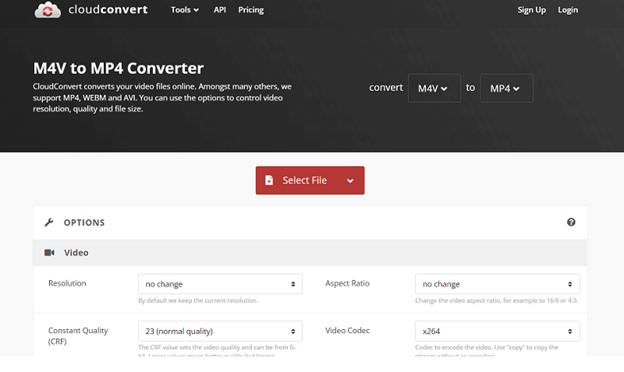The width and height of the screenshot is (624, 372).
Task: Open the Resolution dropdown
Action: coord(220,284)
